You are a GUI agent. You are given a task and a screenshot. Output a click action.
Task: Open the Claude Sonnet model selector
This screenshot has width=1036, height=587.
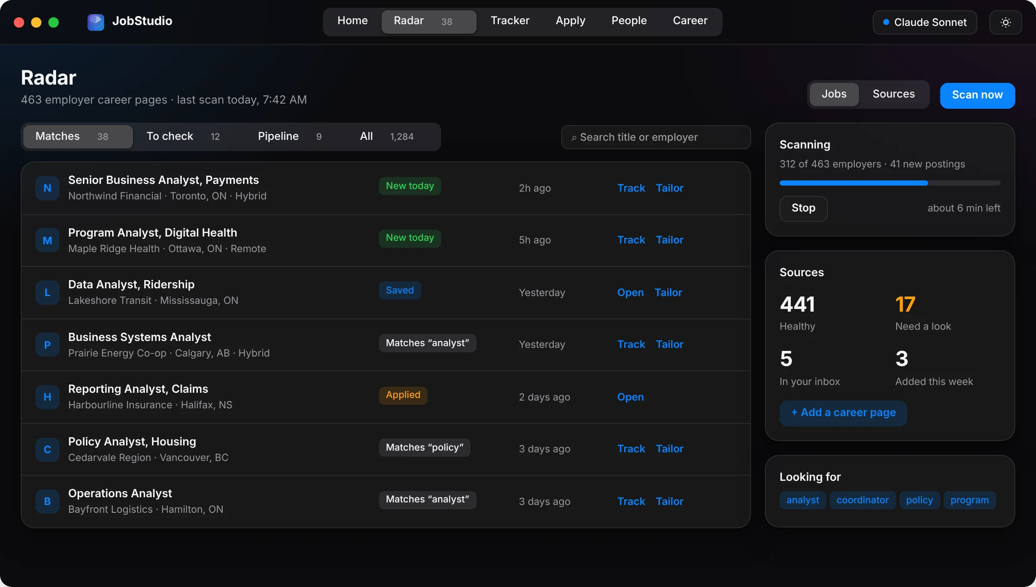click(925, 22)
